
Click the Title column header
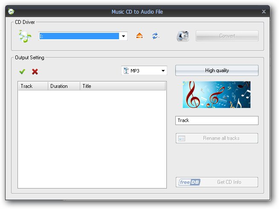(x=123, y=86)
